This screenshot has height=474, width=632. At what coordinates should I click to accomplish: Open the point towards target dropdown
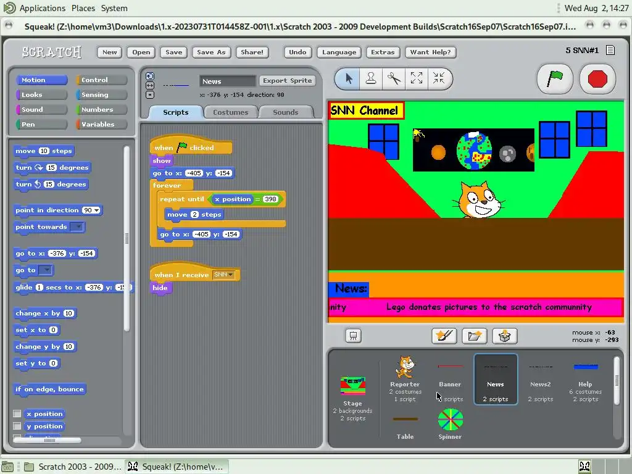(77, 227)
